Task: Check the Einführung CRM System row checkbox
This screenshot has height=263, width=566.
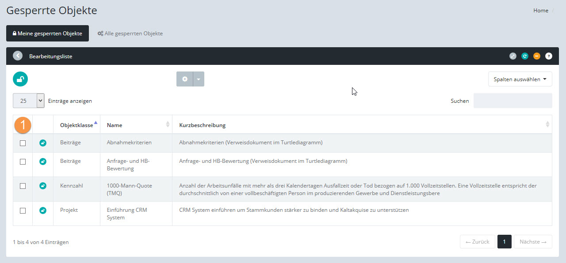Action: pos(23,210)
